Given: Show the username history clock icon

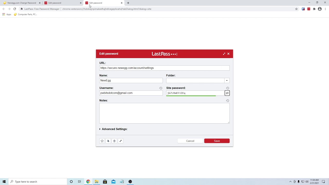Looking at the screenshot, I should [161, 88].
